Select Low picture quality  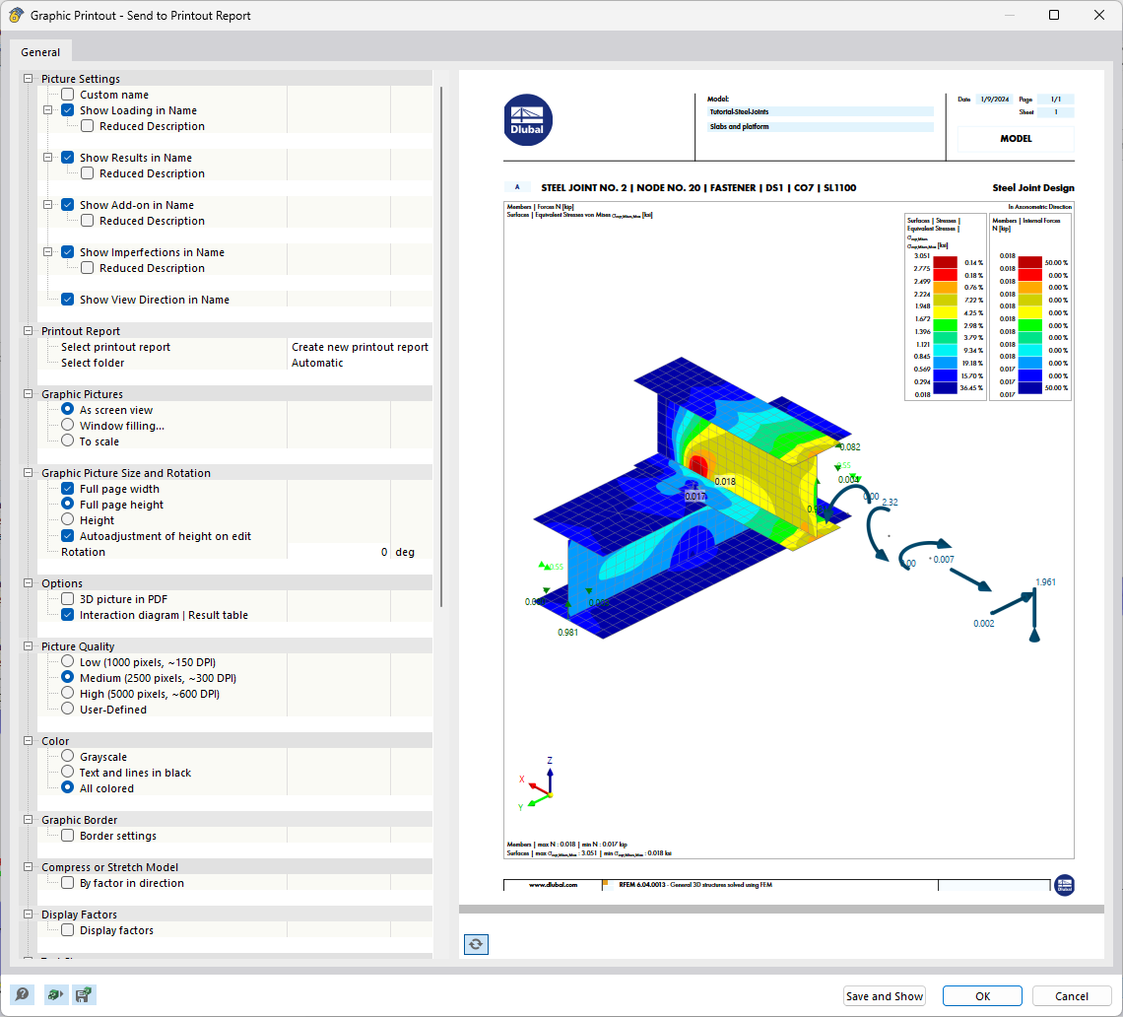pos(67,661)
